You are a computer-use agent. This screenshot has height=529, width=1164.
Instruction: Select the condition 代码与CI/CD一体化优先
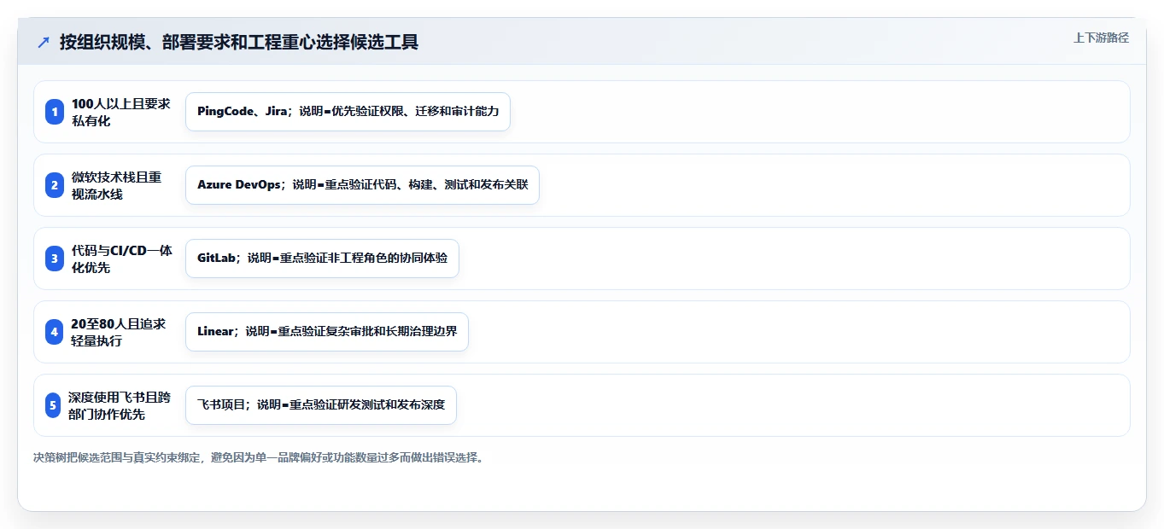click(122, 259)
